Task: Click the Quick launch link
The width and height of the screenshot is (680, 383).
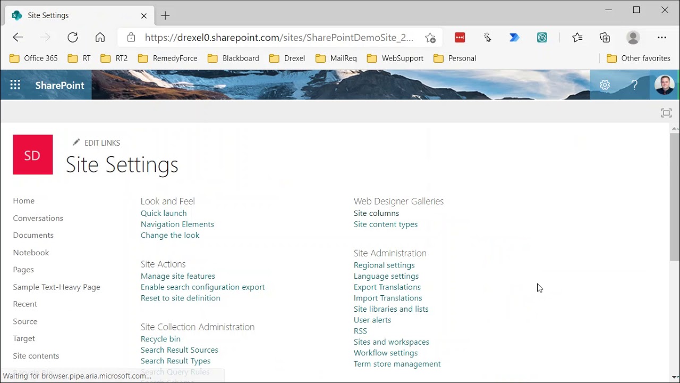Action: 164,213
